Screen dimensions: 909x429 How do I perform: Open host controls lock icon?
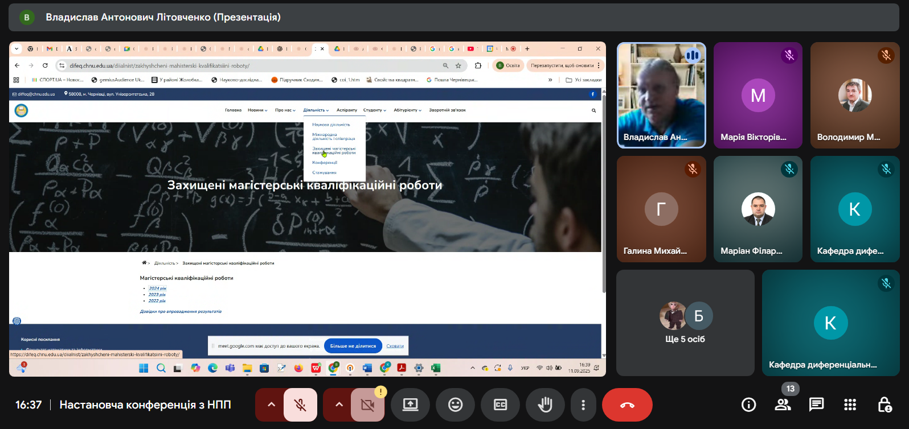[884, 405]
